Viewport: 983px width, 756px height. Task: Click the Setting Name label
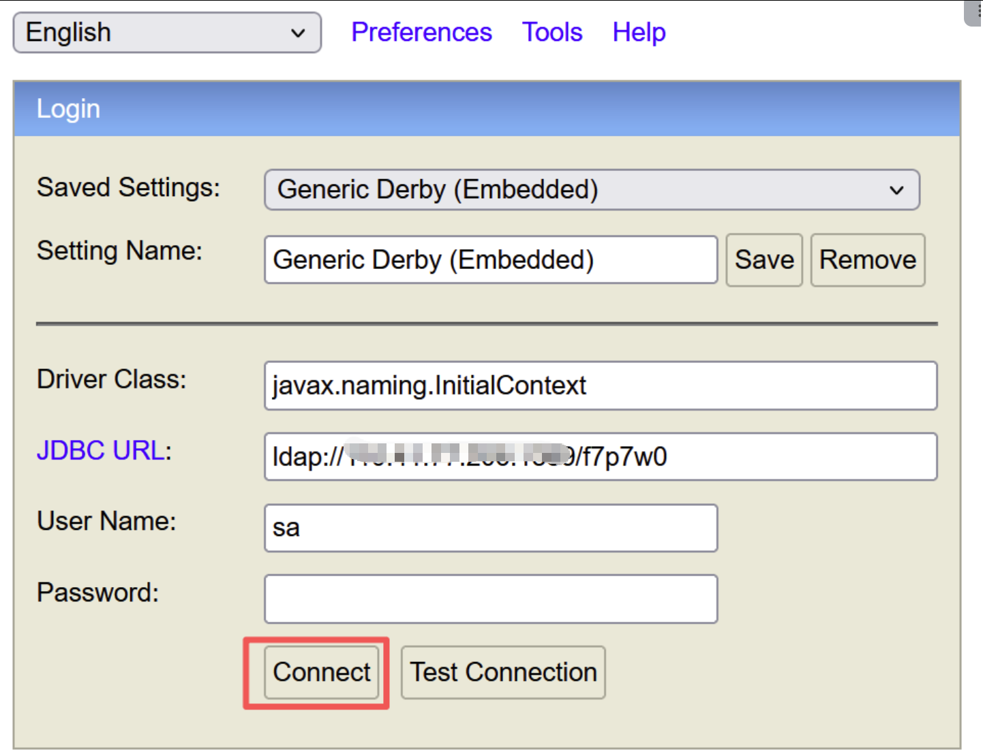coord(120,251)
